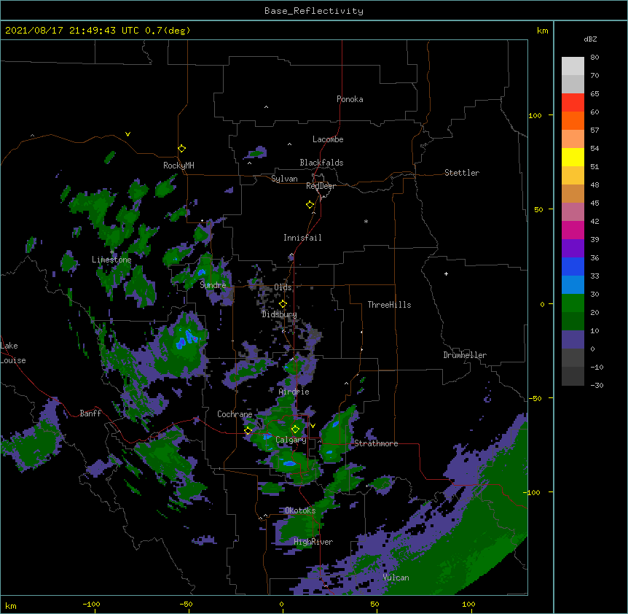Select the orange 57-60 dBZ legend swatch
This screenshot has height=614, width=628.
coord(573,120)
